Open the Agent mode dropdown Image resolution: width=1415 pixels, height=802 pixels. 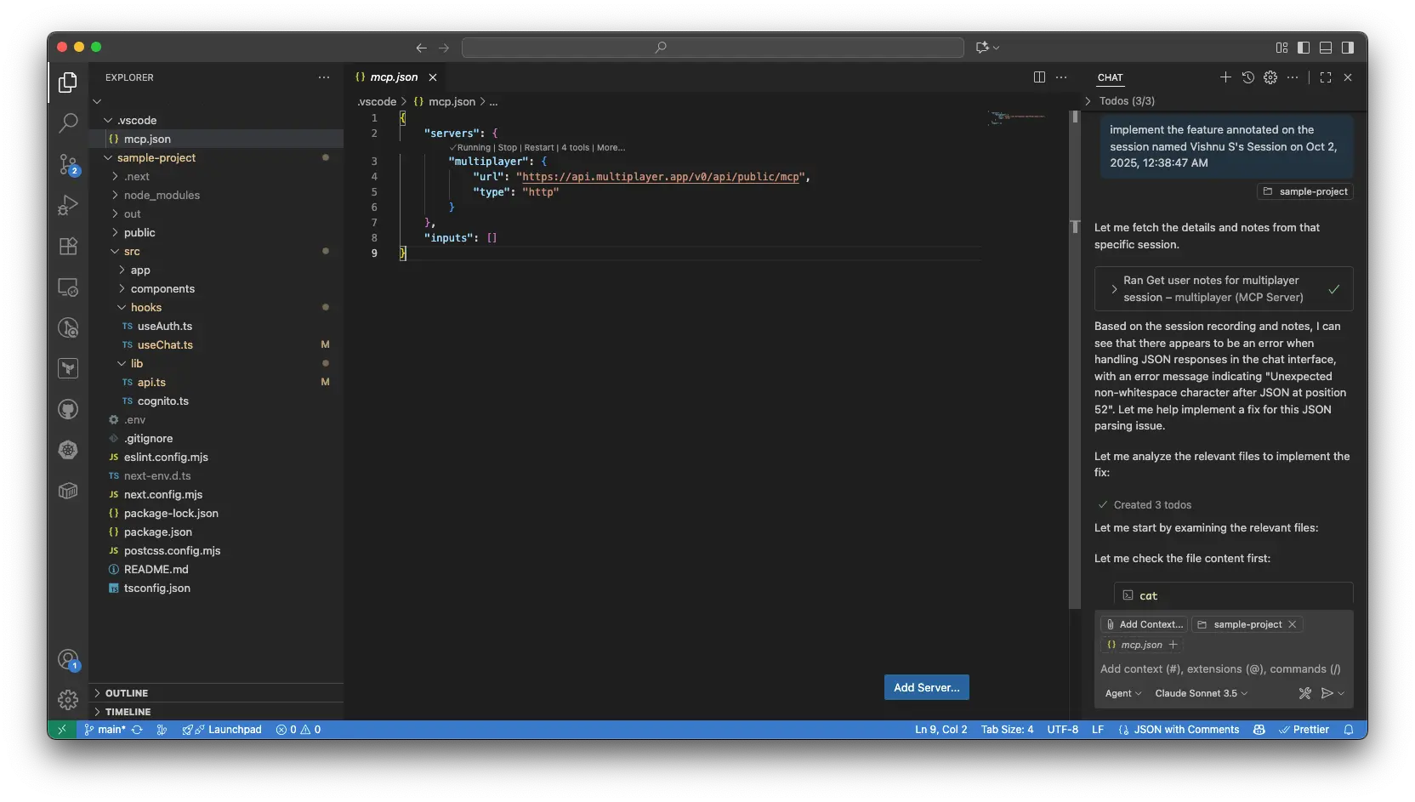[x=1122, y=693]
